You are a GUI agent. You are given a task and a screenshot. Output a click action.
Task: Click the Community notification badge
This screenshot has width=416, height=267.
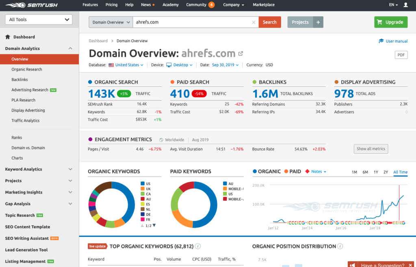pos(211,5)
